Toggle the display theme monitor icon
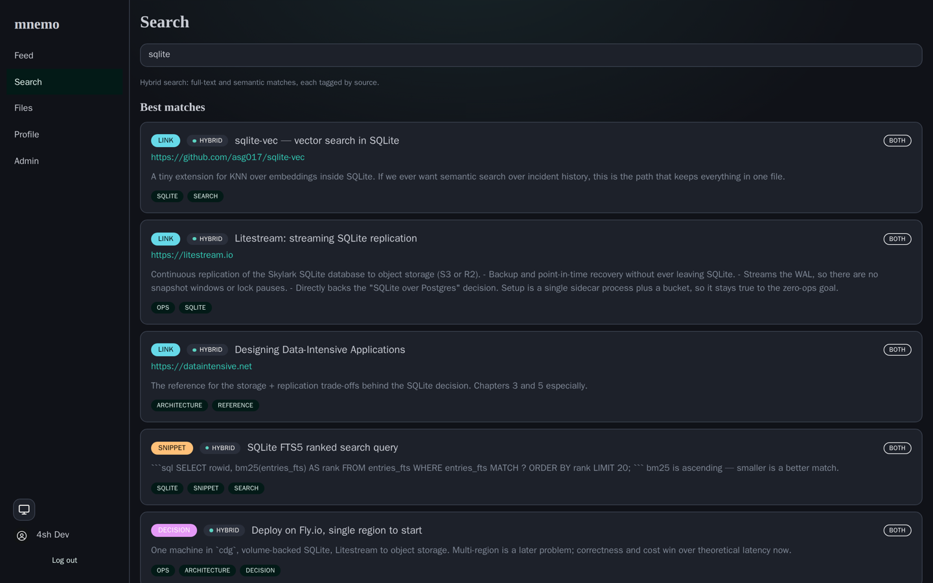Viewport: 933px width, 583px height. point(24,509)
